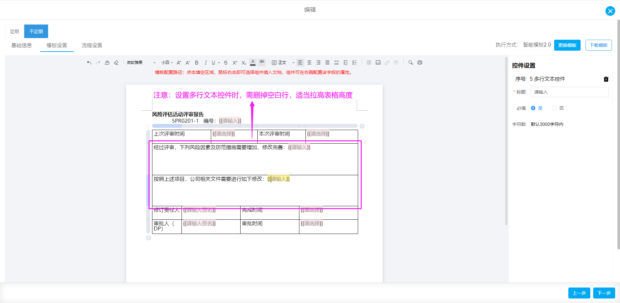
Task: Add row with table's bottom-left plus
Action: [x=149, y=238]
